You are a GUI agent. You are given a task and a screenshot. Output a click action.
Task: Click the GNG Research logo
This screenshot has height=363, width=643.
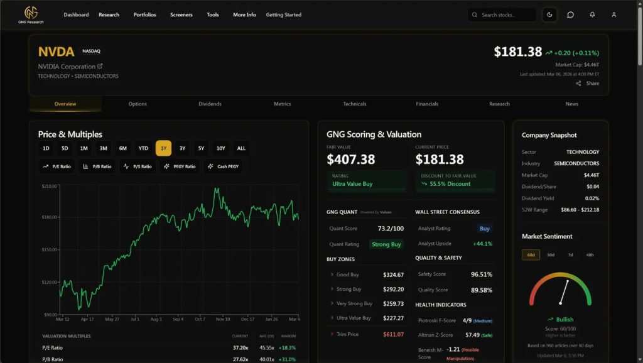[x=30, y=14]
